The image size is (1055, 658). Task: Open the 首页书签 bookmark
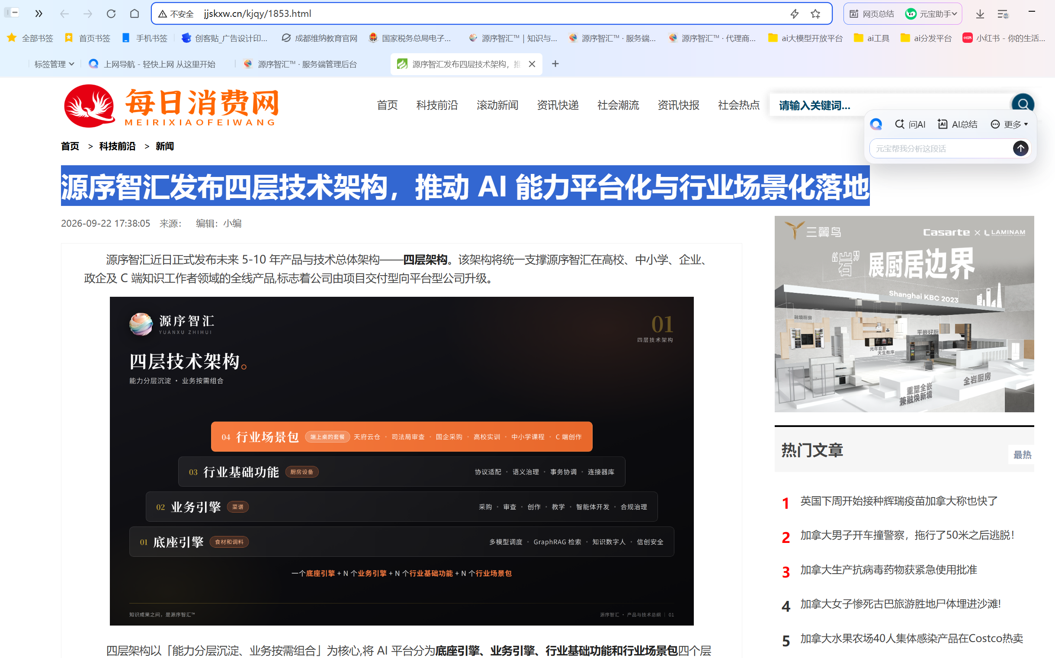click(x=87, y=38)
